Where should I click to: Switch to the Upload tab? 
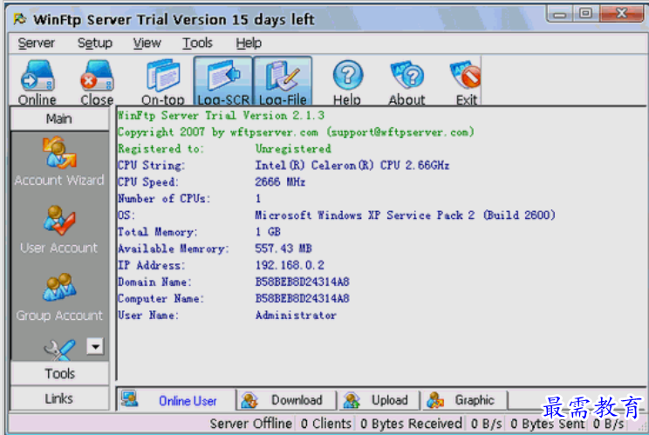coord(379,400)
